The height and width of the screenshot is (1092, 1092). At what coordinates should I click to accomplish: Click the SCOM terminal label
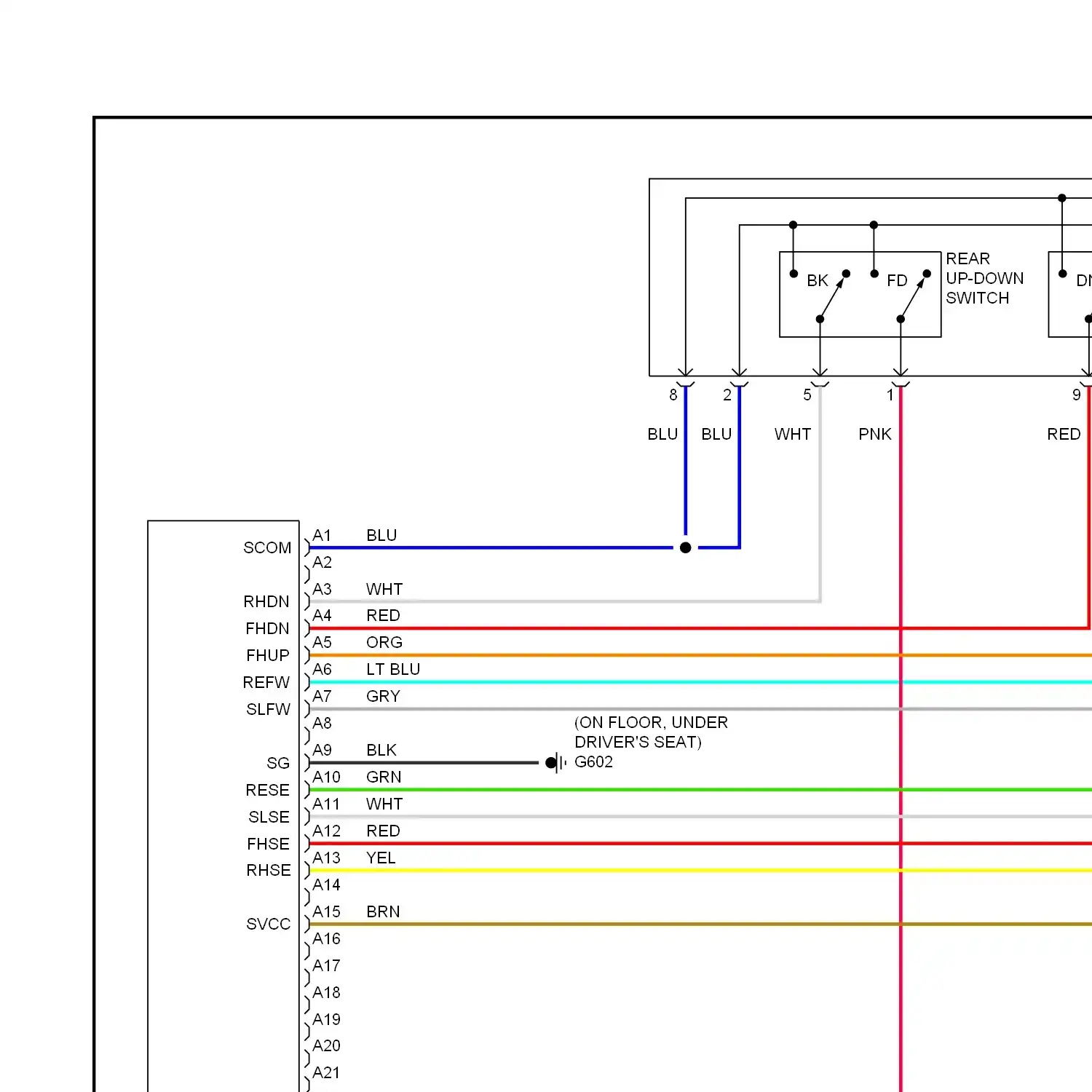click(x=267, y=547)
